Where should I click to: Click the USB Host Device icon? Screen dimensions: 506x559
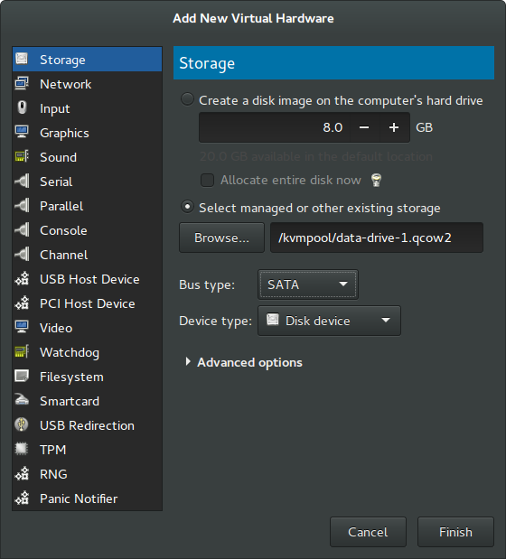pyautogui.click(x=22, y=278)
